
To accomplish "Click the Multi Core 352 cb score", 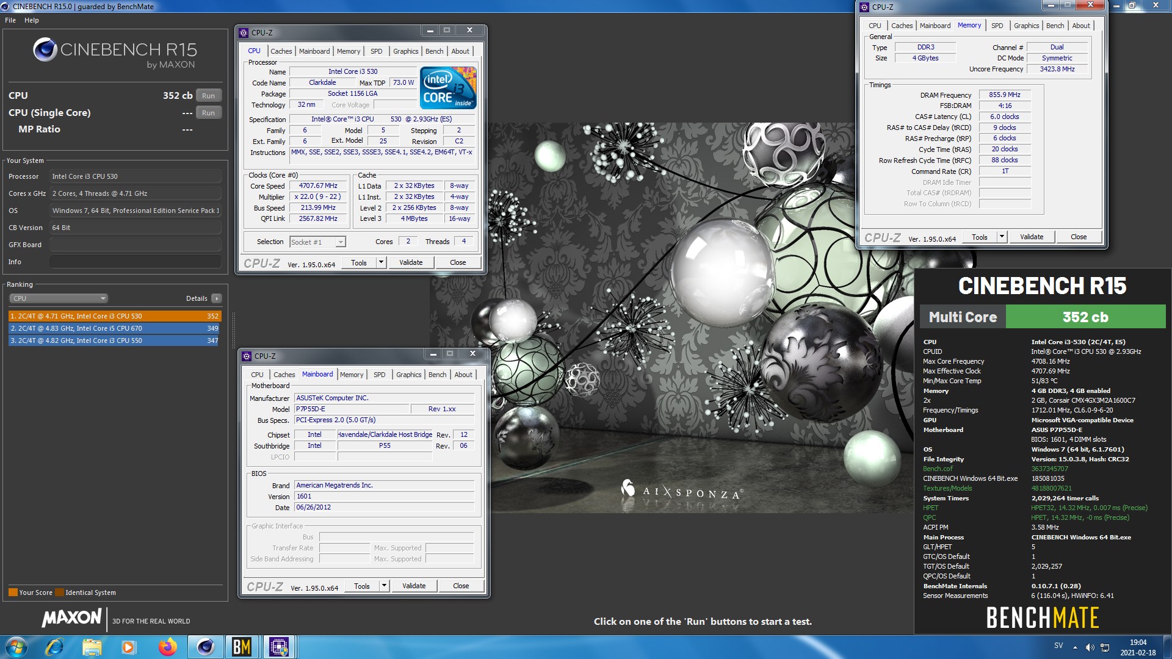I will pos(1085,317).
